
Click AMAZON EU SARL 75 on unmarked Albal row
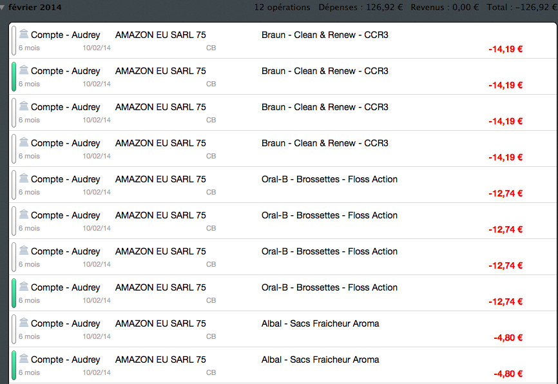160,323
